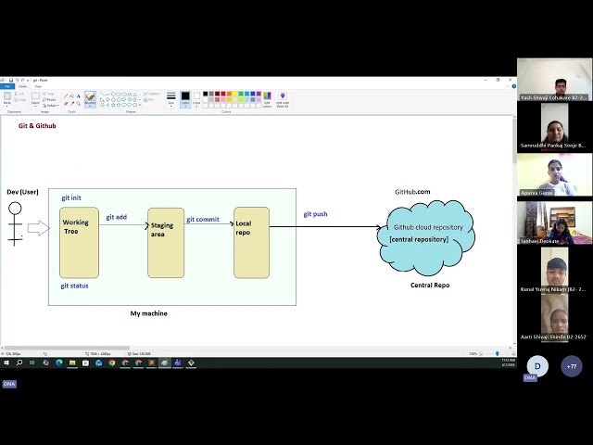Select the Eraser tool
The image size is (593, 445).
pyautogui.click(x=66, y=103)
